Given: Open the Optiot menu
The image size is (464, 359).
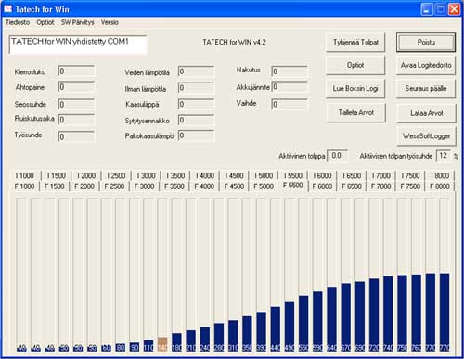Looking at the screenshot, I should pyautogui.click(x=45, y=22).
